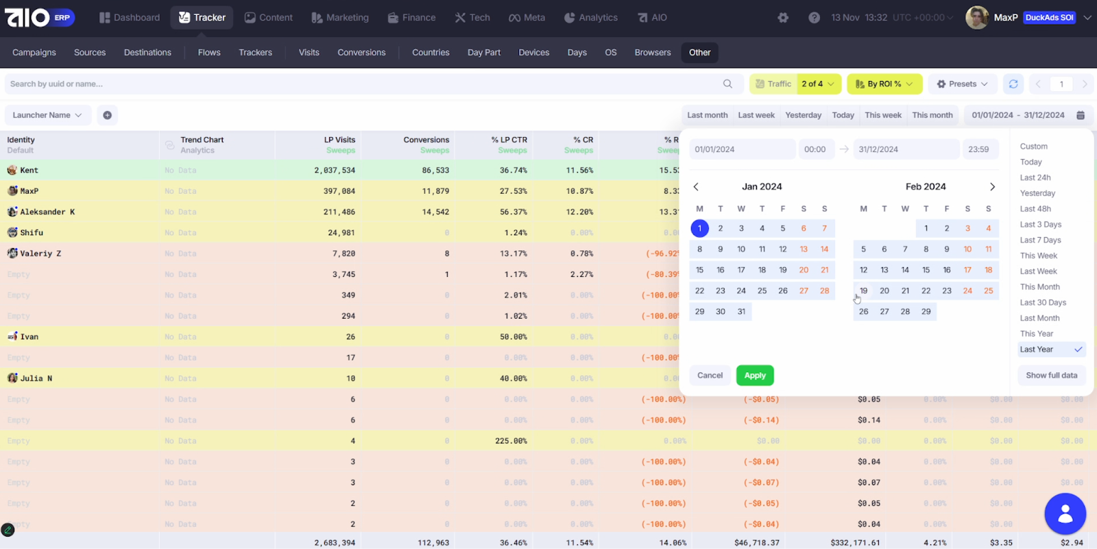This screenshot has height=549, width=1097.
Task: Advance calendar to next month
Action: (992, 186)
